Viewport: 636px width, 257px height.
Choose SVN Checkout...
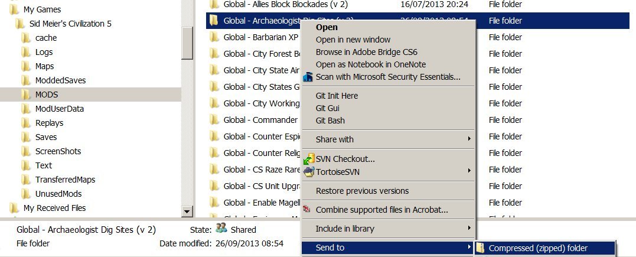pyautogui.click(x=345, y=159)
